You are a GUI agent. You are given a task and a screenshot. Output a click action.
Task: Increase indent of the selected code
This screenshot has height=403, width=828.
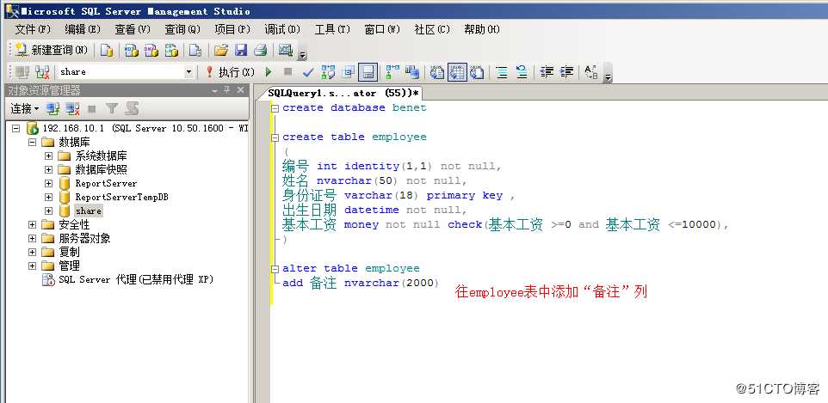click(x=566, y=72)
